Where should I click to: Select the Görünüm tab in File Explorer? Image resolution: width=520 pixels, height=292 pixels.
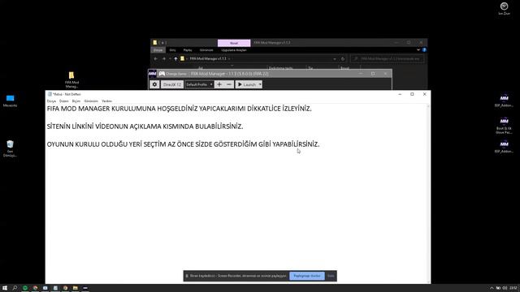206,50
